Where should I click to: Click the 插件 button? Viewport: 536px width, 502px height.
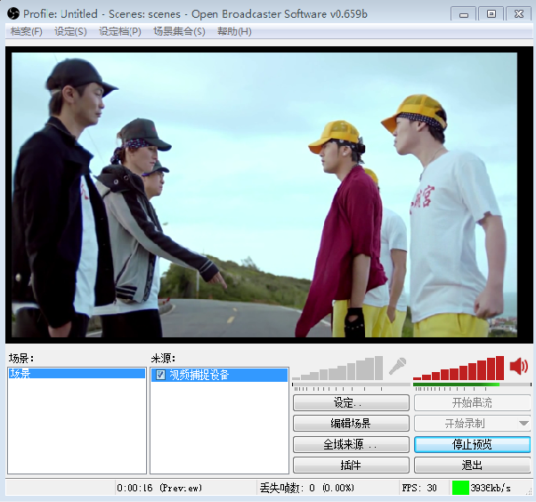[x=351, y=466]
